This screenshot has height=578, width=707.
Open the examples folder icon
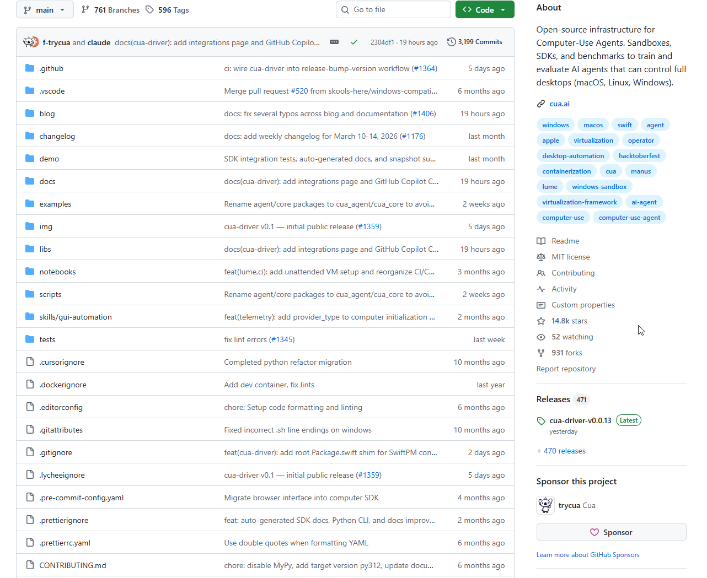[30, 204]
